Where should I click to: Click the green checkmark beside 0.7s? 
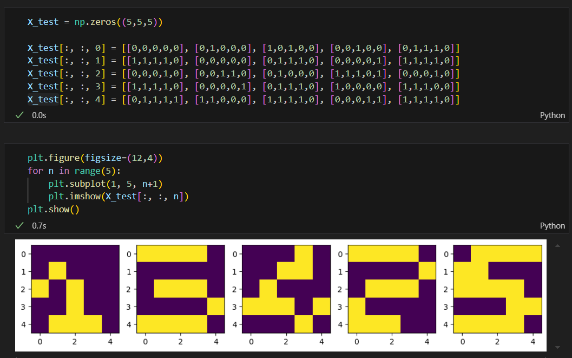point(19,225)
